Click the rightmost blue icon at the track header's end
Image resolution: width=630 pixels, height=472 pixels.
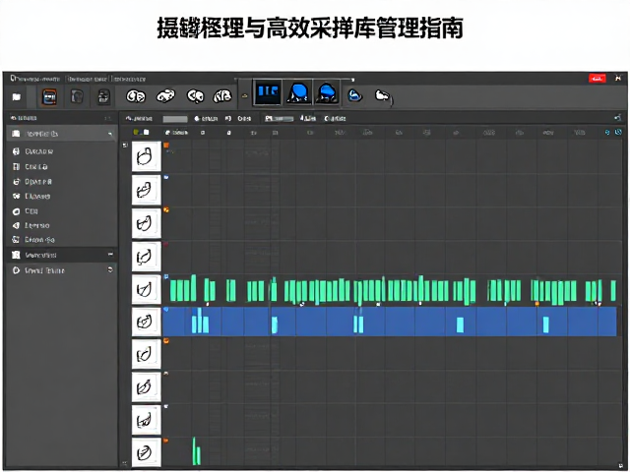click(x=618, y=132)
